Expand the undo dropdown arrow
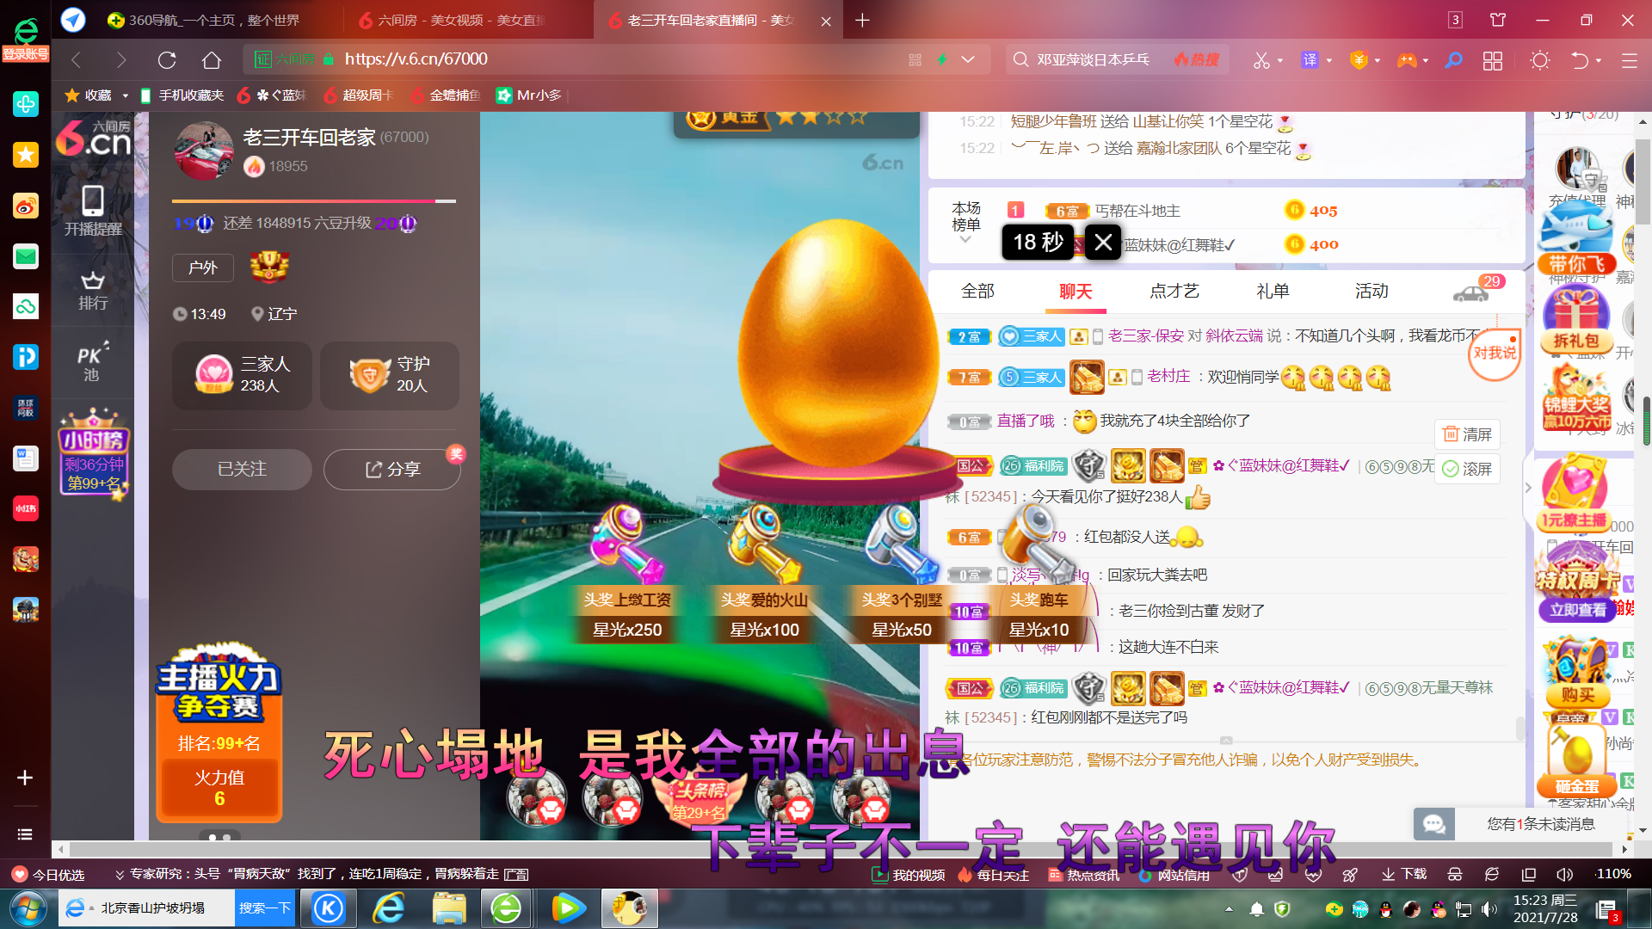 (1599, 60)
